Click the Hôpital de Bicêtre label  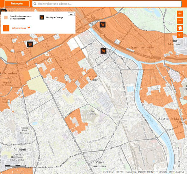(7, 84)
